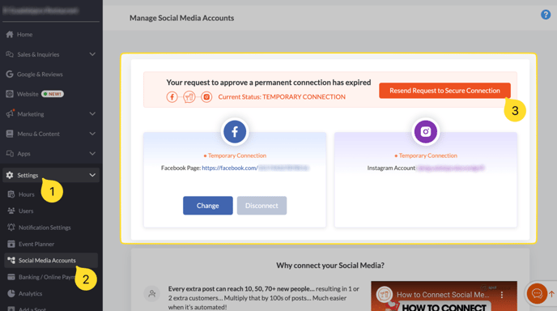Click the orange arrow beside chat bubble
This screenshot has height=311, width=557.
click(551, 293)
